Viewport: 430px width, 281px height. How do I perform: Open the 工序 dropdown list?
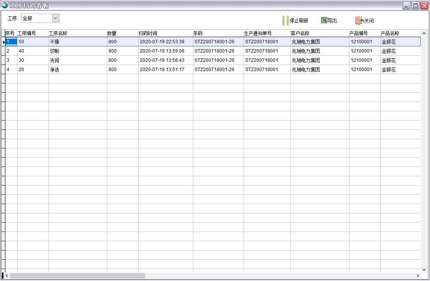(55, 18)
